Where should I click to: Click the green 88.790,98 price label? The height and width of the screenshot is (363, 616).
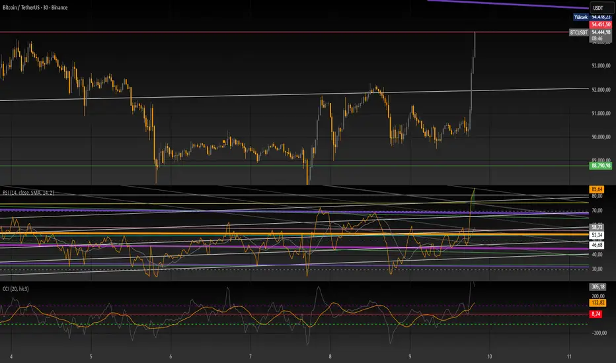tap(600, 166)
